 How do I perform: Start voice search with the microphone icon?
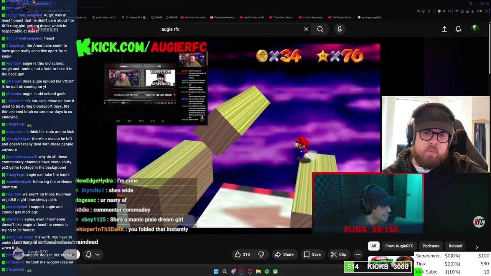pos(339,29)
